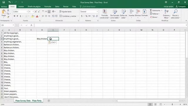Image resolution: width=188 pixels, height=106 pixels.
Task: Click the zoom slider handle
Action: (172, 104)
